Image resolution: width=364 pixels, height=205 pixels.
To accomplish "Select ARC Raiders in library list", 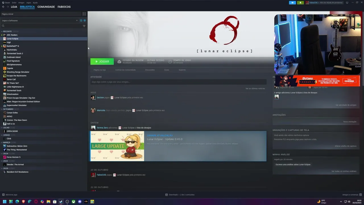I will click(12, 35).
